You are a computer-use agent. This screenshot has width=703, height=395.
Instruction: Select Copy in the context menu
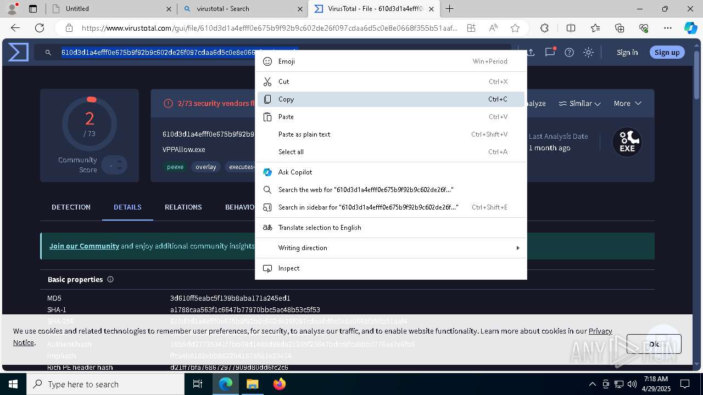coord(391,99)
